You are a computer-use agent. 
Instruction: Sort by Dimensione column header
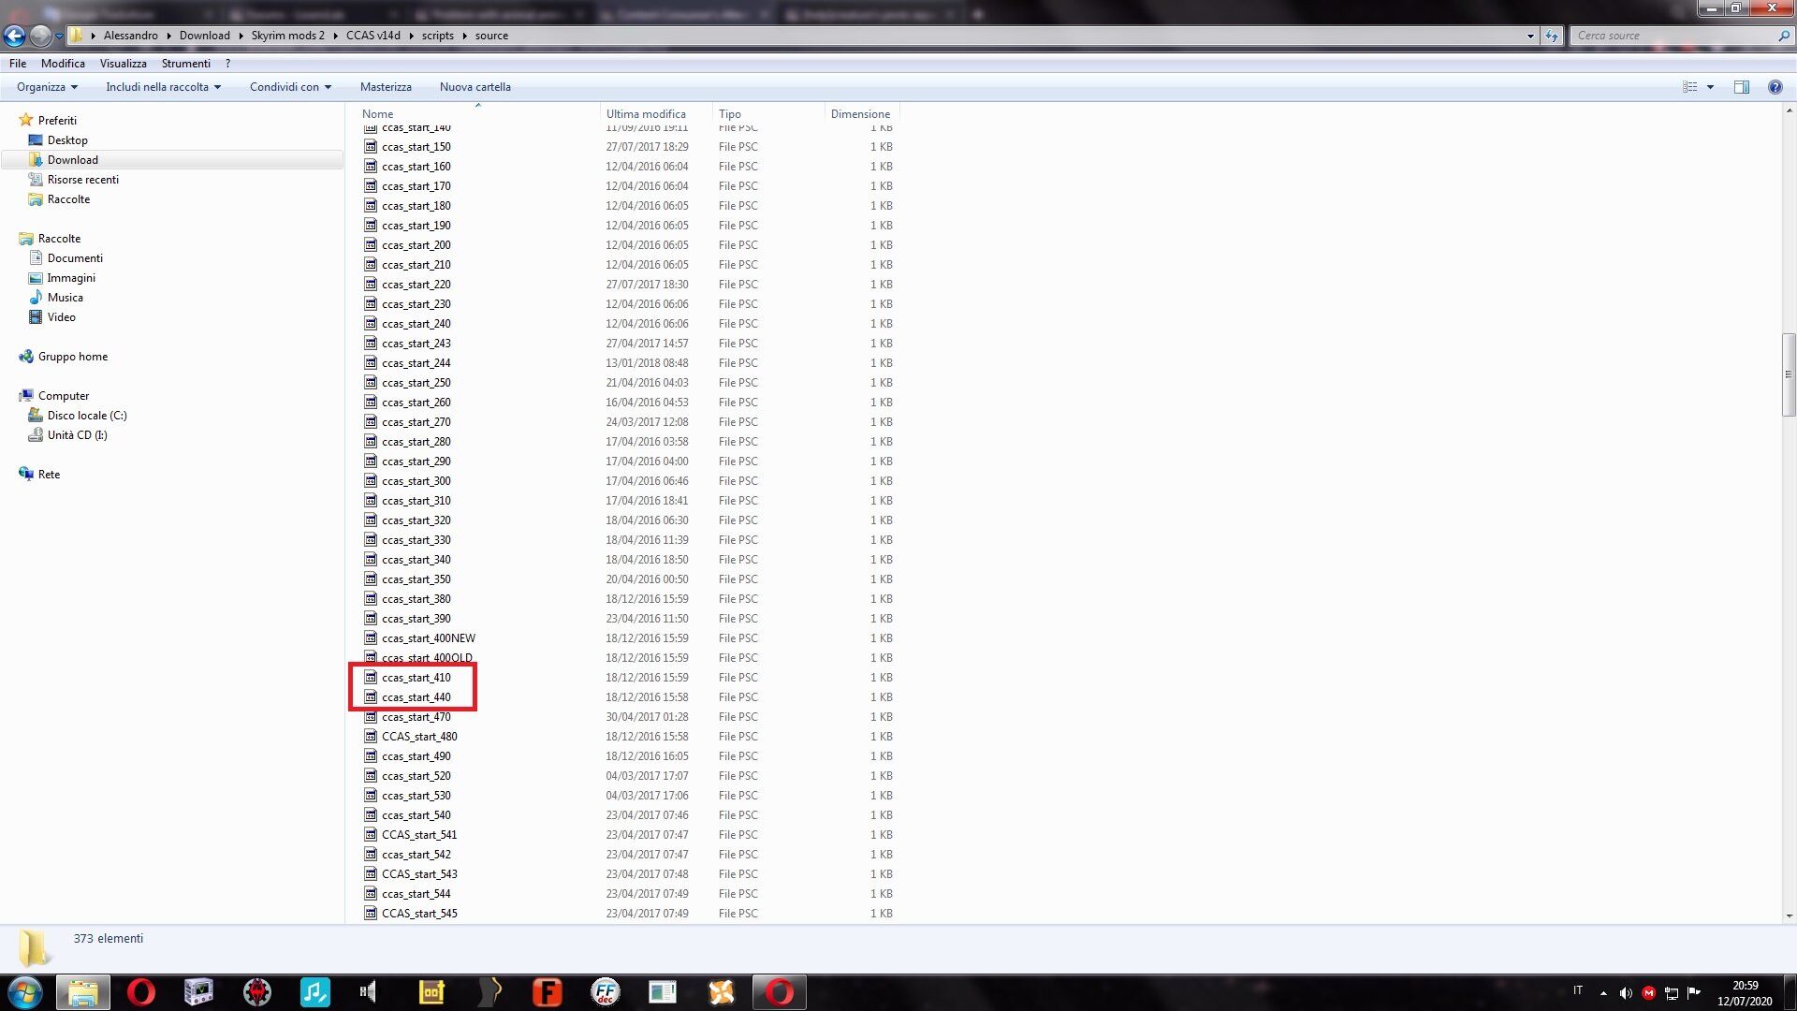click(x=861, y=114)
